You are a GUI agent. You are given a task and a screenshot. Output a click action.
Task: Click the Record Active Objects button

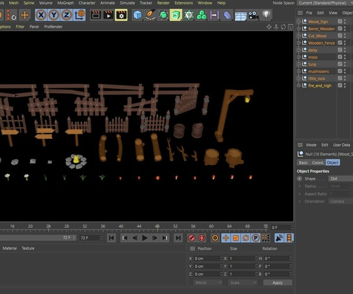coord(192,238)
